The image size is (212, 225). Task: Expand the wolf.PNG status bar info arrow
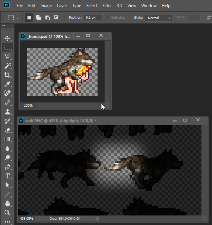pos(97,219)
